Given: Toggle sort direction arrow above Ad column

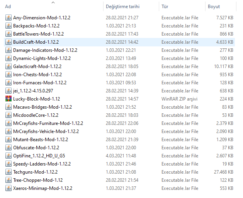Looking at the screenshot, I should [53, 2].
